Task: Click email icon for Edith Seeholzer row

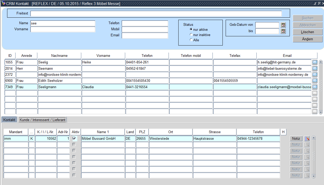Action: [315, 81]
